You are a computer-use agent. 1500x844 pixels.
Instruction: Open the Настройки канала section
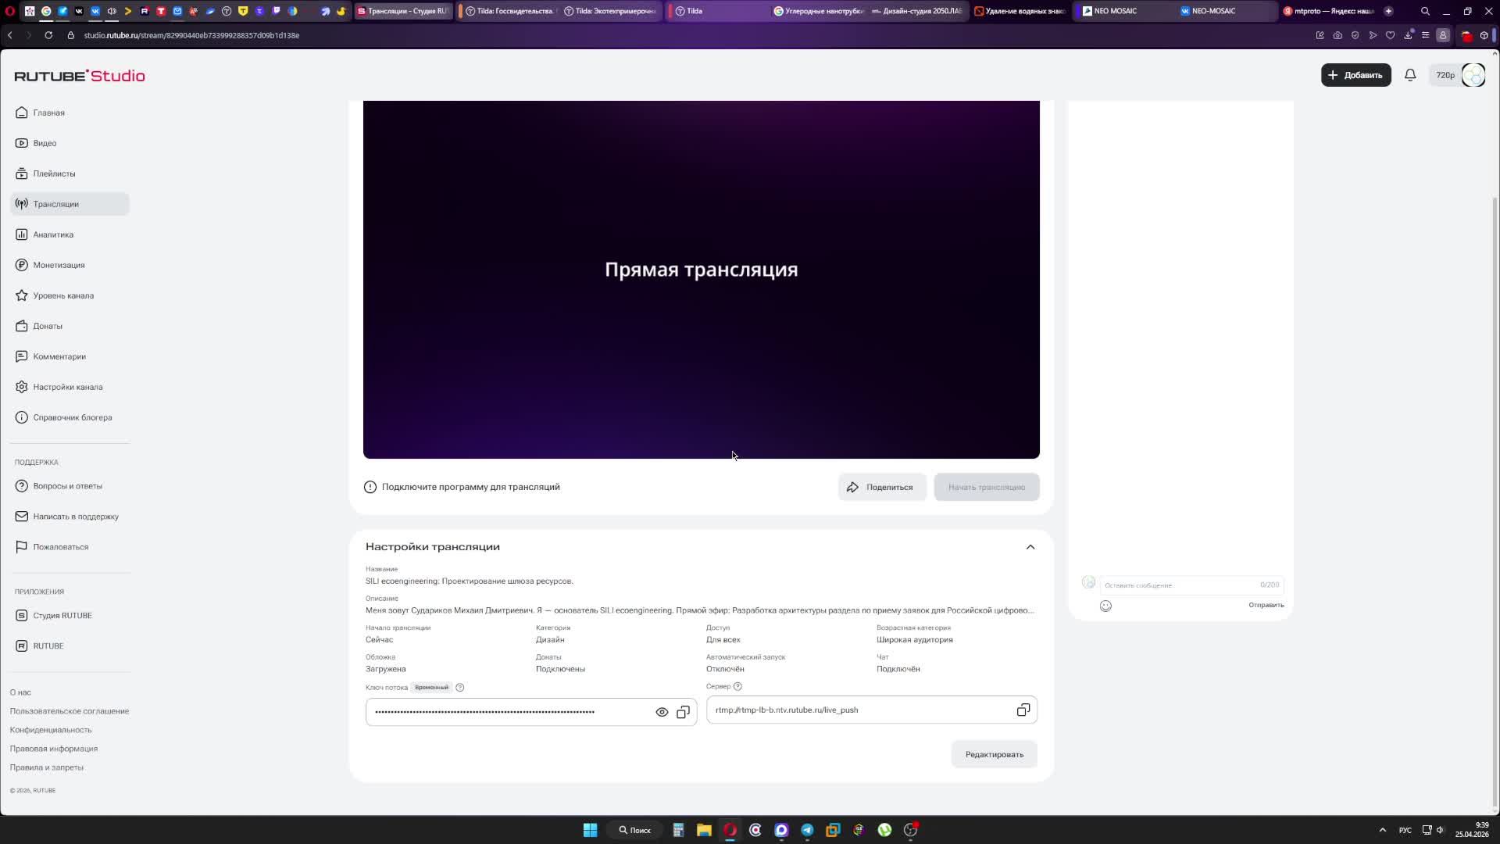click(67, 386)
